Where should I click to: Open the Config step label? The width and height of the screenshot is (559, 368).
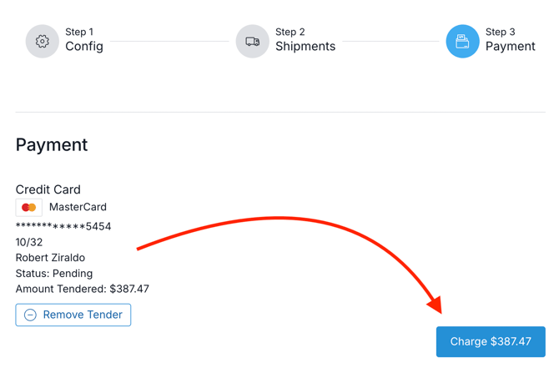[x=84, y=47]
